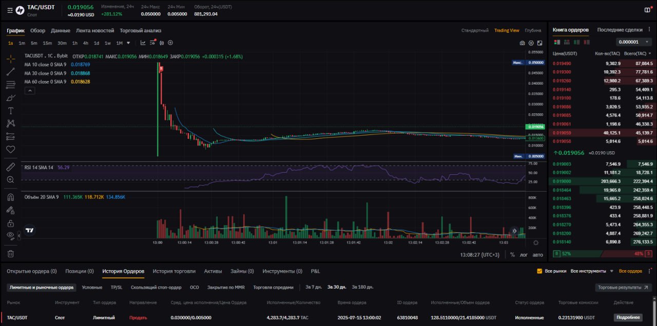
Task: Switch to Последние сделки tab
Action: point(620,30)
